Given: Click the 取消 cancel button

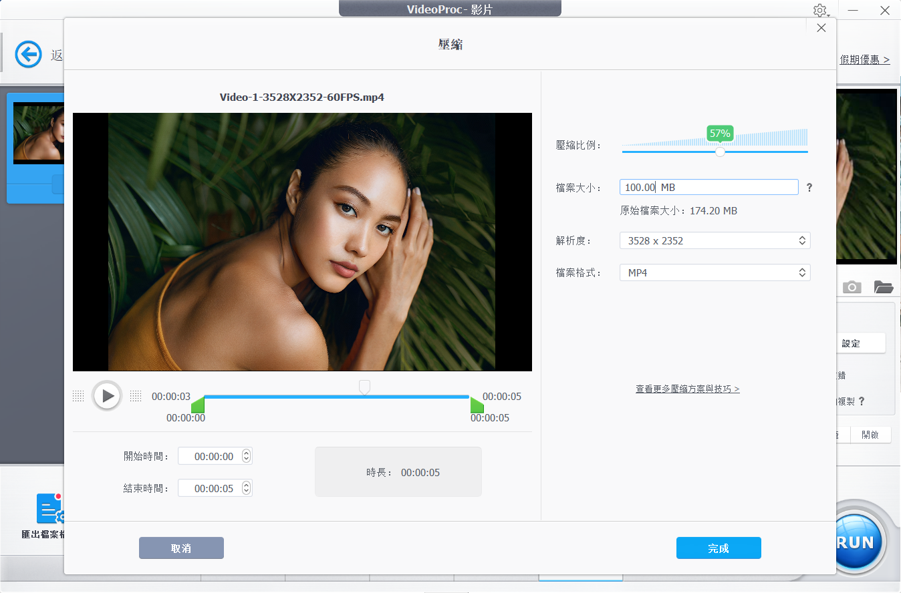Looking at the screenshot, I should [x=181, y=548].
